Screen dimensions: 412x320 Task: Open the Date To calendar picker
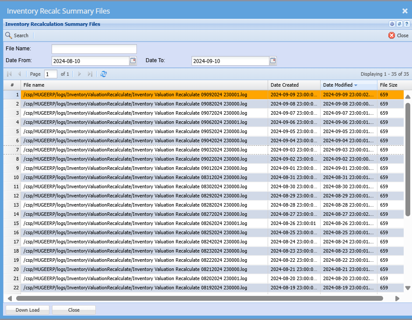[x=273, y=61]
